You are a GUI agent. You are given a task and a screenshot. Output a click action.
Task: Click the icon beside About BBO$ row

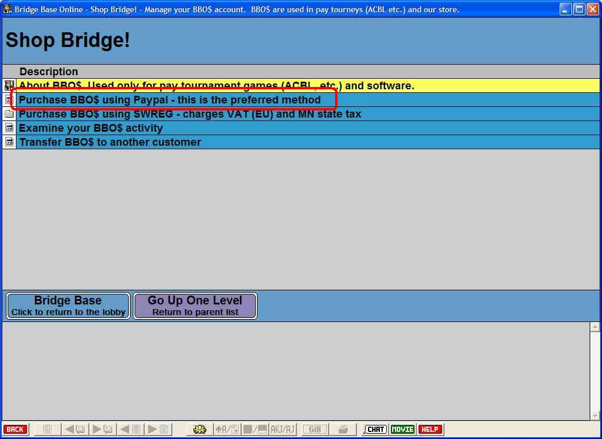9,86
